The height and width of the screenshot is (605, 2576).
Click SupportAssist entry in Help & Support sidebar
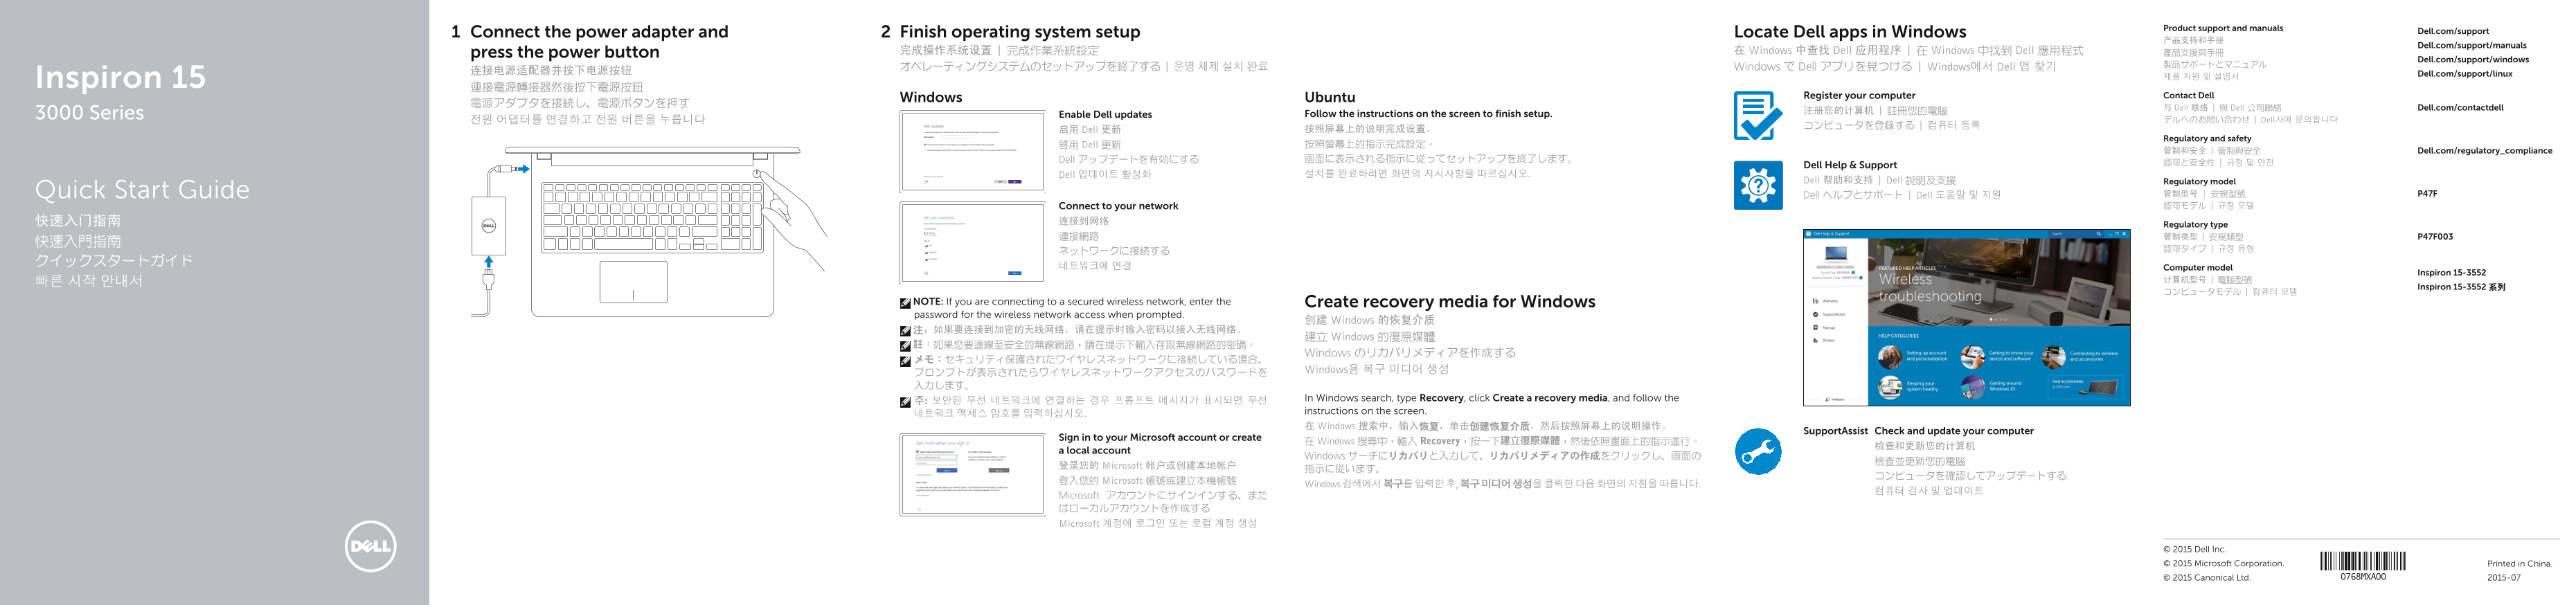(x=1830, y=315)
